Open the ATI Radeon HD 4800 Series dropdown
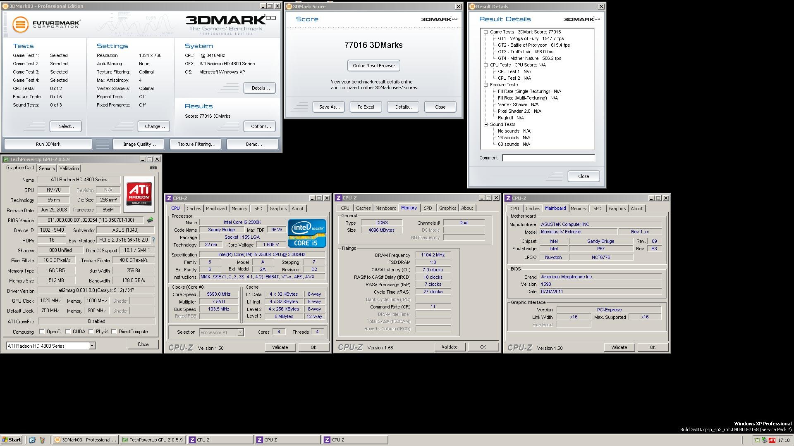The width and height of the screenshot is (794, 446). pos(92,346)
